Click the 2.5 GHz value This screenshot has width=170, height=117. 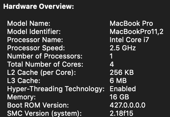[123, 48]
